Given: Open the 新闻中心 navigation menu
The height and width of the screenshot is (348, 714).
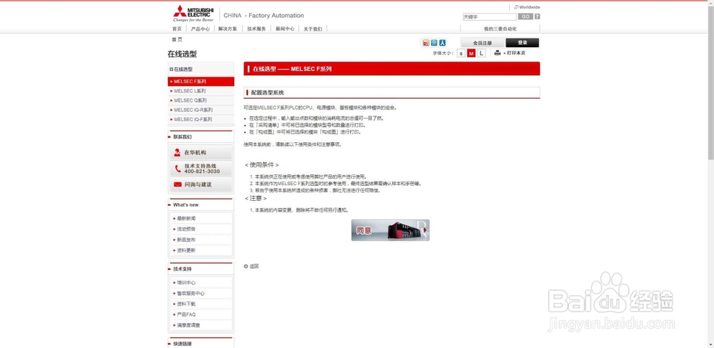Looking at the screenshot, I should point(285,29).
